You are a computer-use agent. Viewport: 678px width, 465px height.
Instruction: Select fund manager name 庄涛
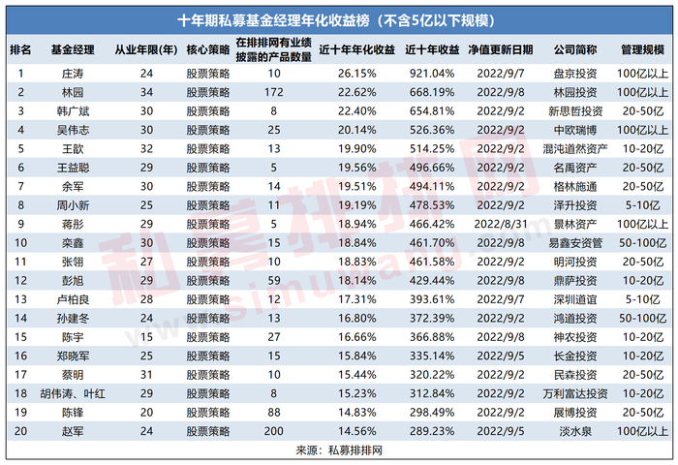pos(73,74)
